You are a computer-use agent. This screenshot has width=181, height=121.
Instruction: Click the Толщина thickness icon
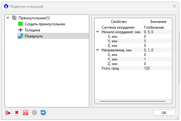[x=21, y=30]
